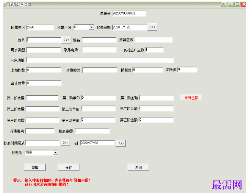Maximize the 抄表数据编辑 window
The width and height of the screenshot is (248, 195).
(x=237, y=4)
